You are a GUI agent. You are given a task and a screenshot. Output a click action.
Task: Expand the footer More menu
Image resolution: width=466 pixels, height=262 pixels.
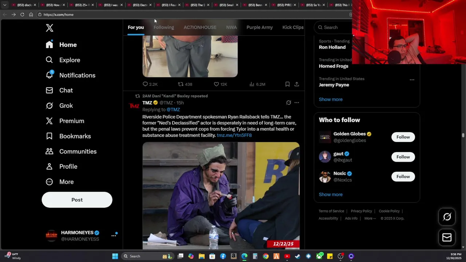pos(370,218)
